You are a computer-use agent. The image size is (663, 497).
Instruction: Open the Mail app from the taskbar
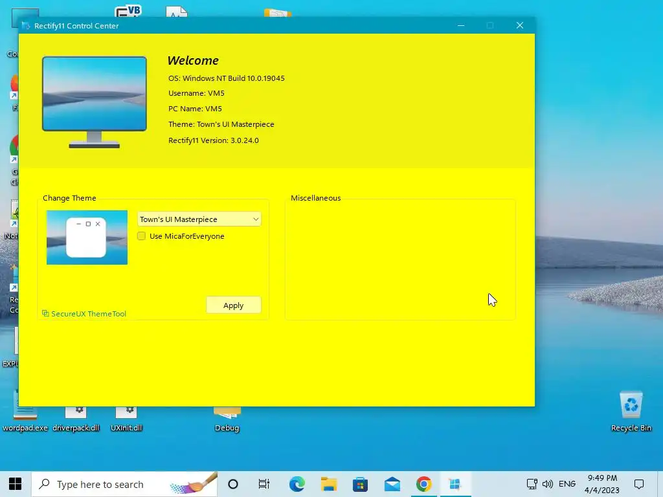[392, 484]
